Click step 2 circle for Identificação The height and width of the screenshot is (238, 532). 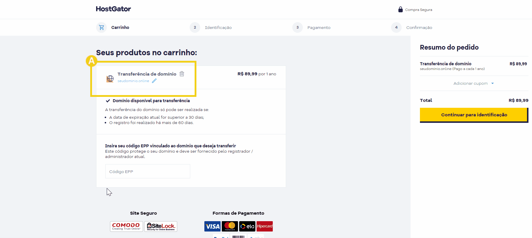click(x=195, y=27)
